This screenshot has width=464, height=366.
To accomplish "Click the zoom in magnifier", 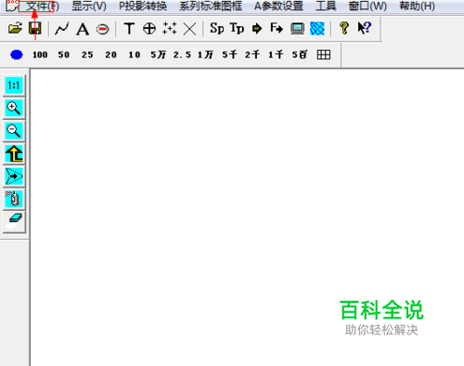I will coord(14,108).
